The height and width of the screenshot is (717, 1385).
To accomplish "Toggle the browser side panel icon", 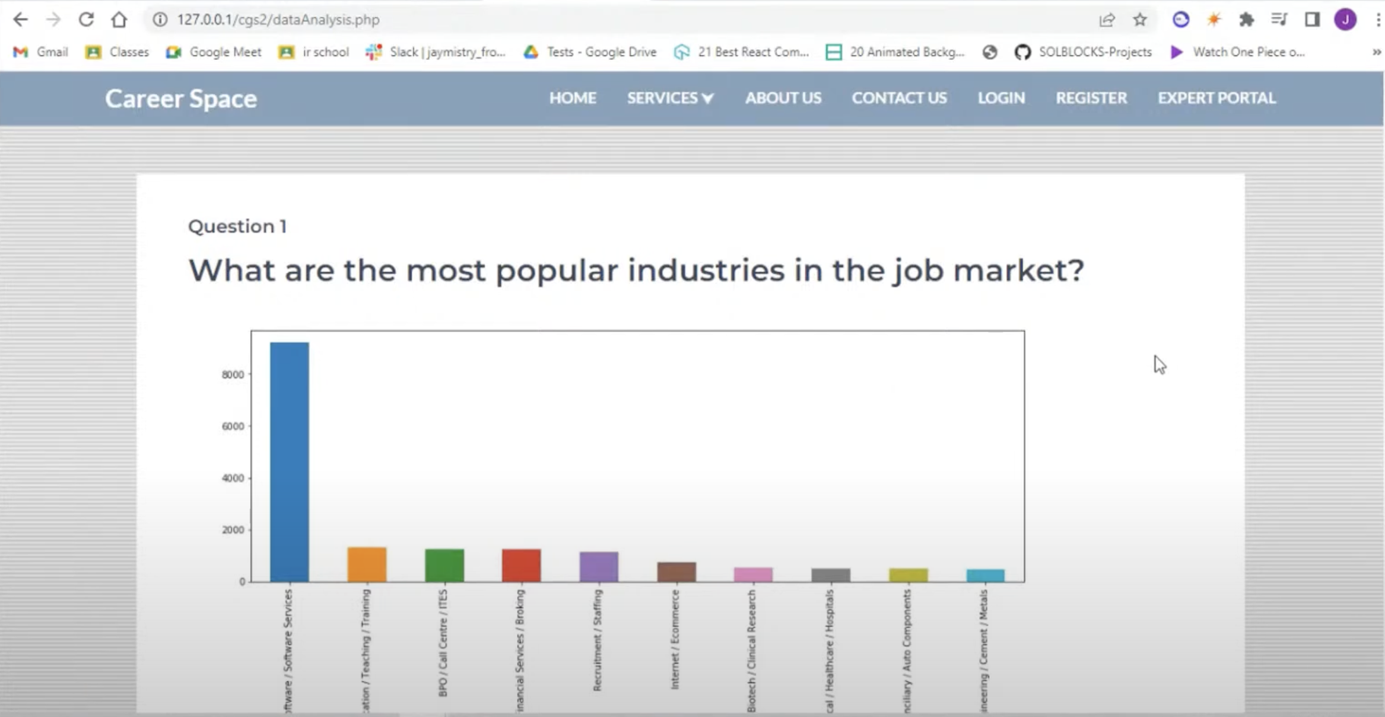I will pos(1311,20).
